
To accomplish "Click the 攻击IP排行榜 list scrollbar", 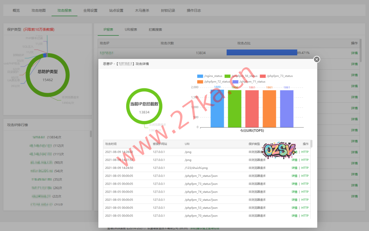I will (90, 134).
